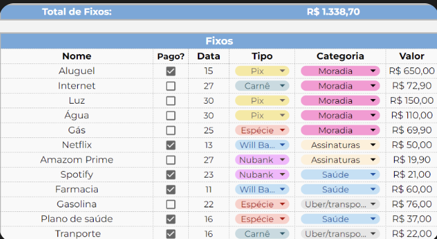Open the Aluguel Moradia category dropdown
The width and height of the screenshot is (437, 239).
(x=340, y=71)
